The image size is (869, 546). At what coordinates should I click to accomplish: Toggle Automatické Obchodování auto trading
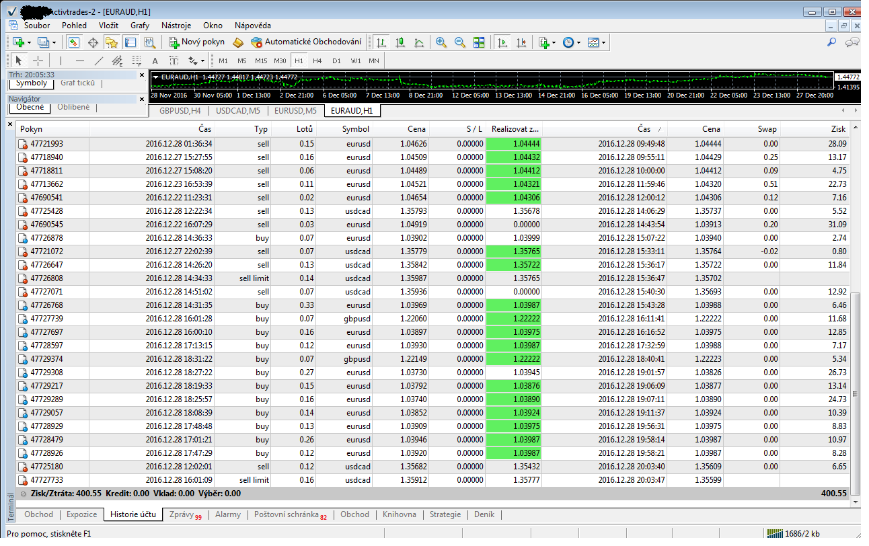pyautogui.click(x=307, y=42)
